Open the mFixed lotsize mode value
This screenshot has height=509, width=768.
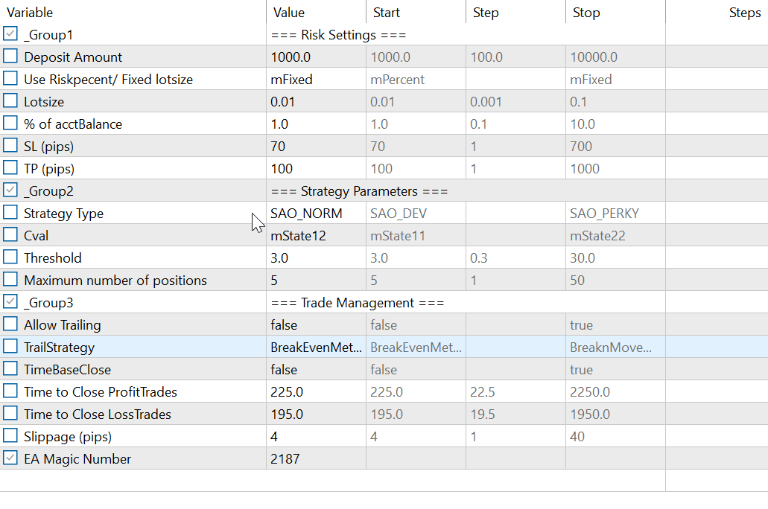291,80
